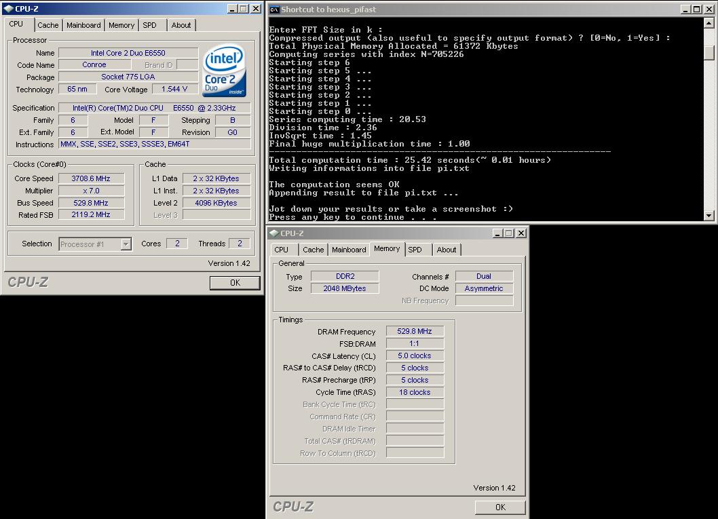Viewport: 718px width, 519px height.
Task: Switch to the Cache tab in the lower CPU-Z window
Action: tap(314, 250)
